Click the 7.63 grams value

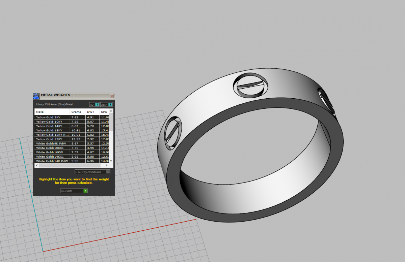click(75, 117)
